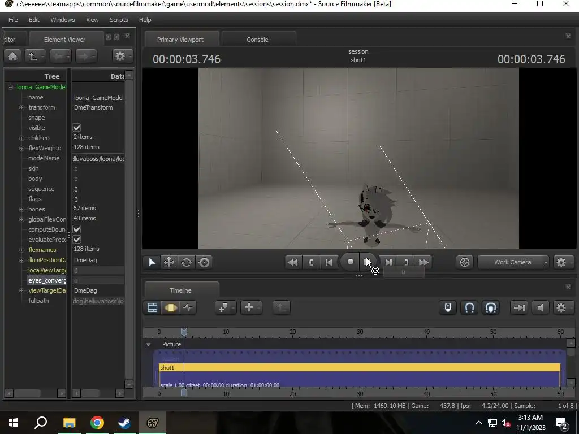Toggle the computeBounds checkbox
This screenshot has height=434, width=579.
[77, 229]
